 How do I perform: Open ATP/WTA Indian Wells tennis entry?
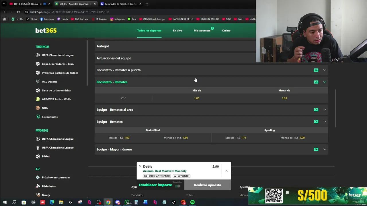pyautogui.click(x=53, y=99)
